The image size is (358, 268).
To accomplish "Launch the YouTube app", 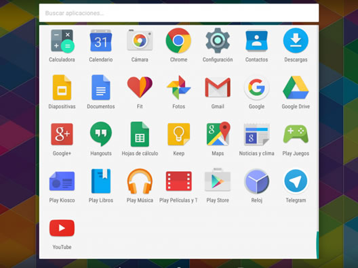I will click(x=62, y=228).
